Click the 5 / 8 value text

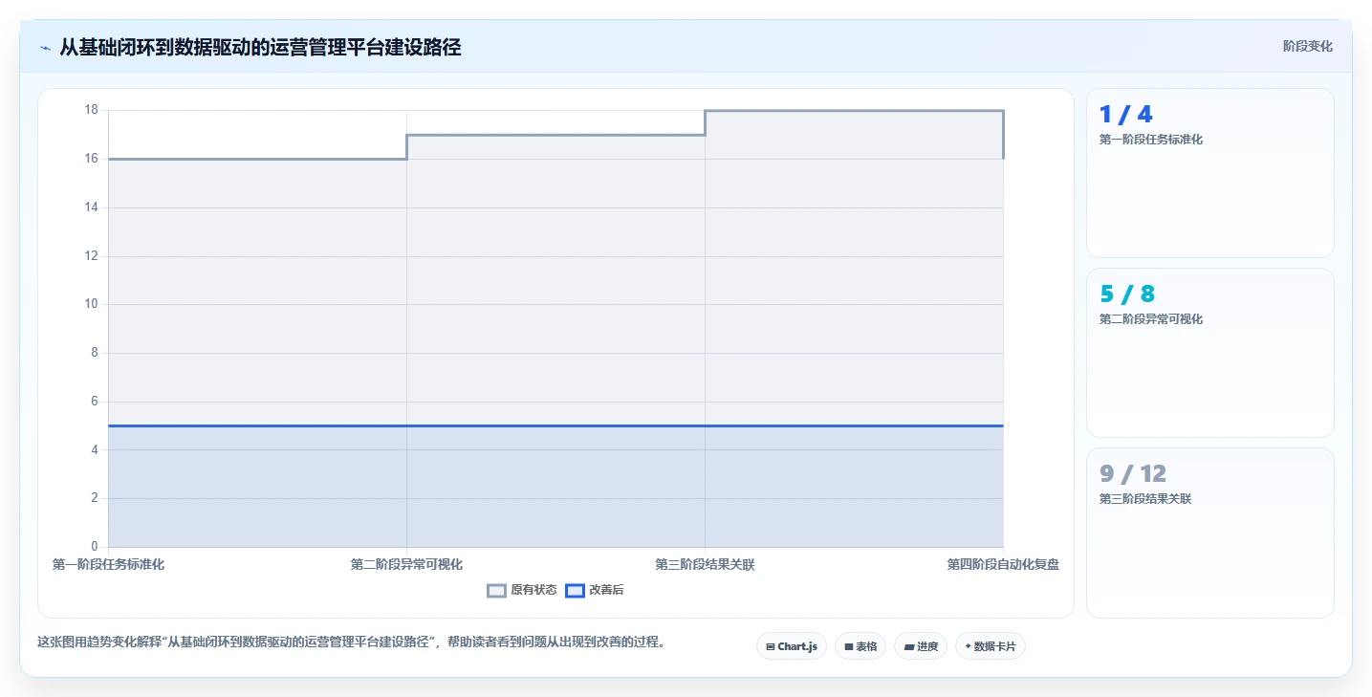tap(1127, 294)
